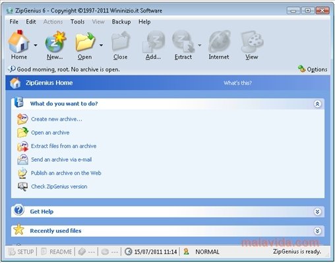Open the Backup menu
335x263 pixels.
pyautogui.click(x=121, y=22)
